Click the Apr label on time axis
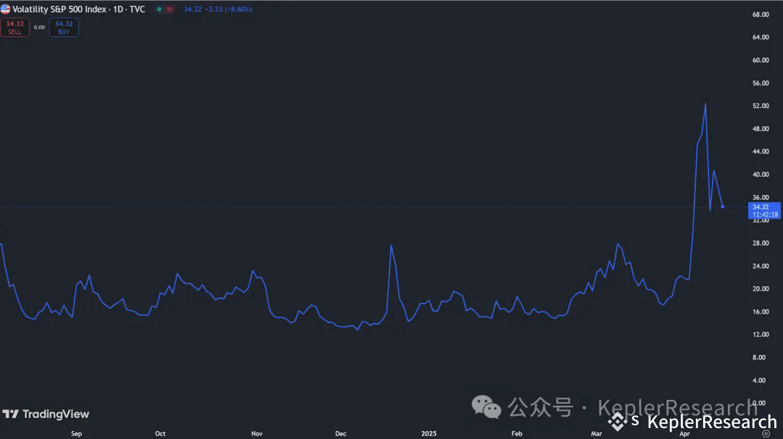783x439 pixels. 684,434
